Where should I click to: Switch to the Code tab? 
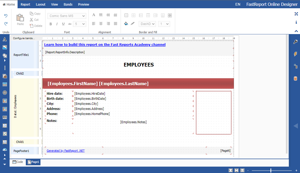[x=18, y=162]
